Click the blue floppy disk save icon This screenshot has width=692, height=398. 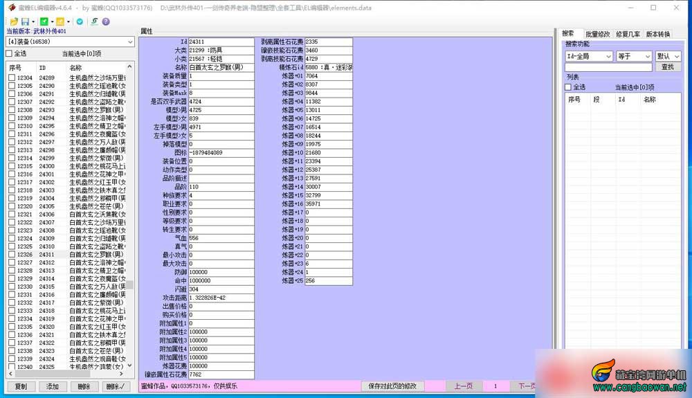pyautogui.click(x=25, y=21)
